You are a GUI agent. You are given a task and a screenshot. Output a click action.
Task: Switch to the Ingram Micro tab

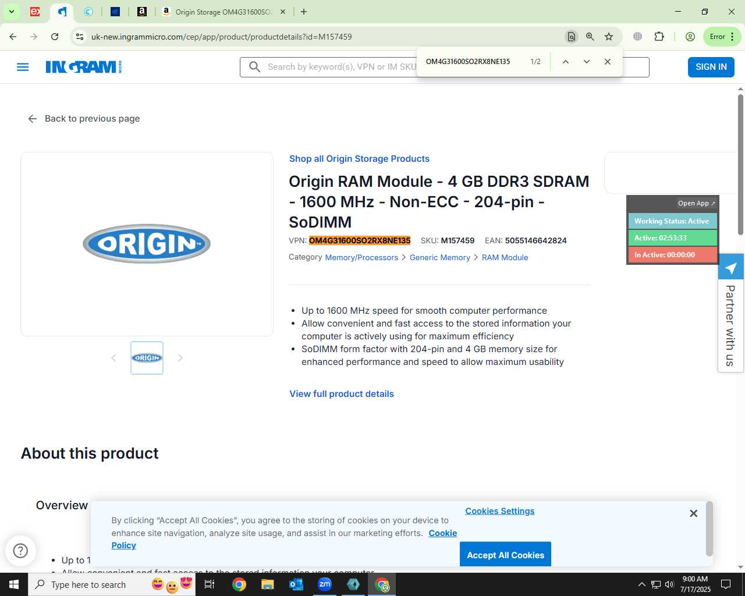(x=62, y=12)
